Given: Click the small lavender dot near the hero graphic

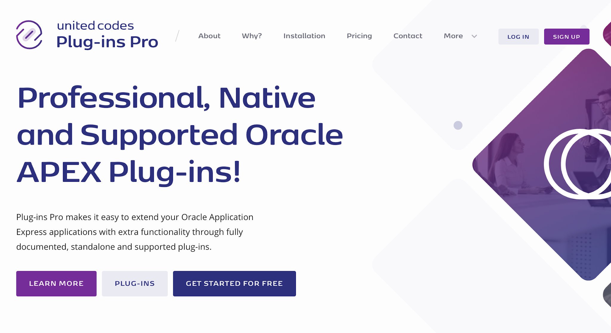Looking at the screenshot, I should [457, 126].
